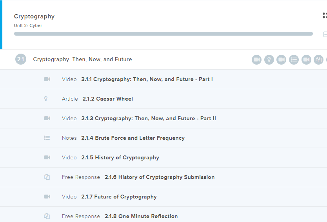The width and height of the screenshot is (327, 222).
Task: Click the free response icon beside 2.1.6
Action: pyautogui.click(x=47, y=177)
